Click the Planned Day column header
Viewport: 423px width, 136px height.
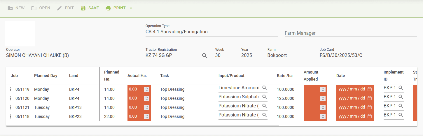pos(46,76)
